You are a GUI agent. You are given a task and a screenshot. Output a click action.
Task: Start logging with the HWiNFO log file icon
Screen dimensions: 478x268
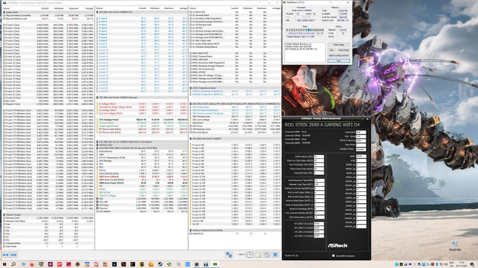click(x=258, y=255)
